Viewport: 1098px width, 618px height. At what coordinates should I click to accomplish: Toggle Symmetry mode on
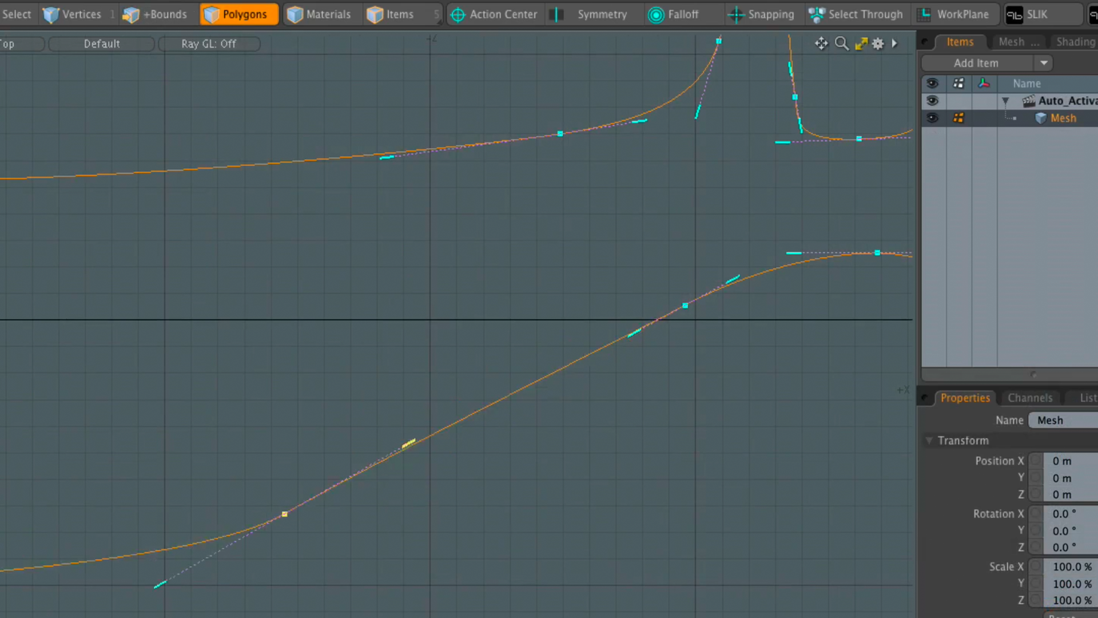(556, 15)
